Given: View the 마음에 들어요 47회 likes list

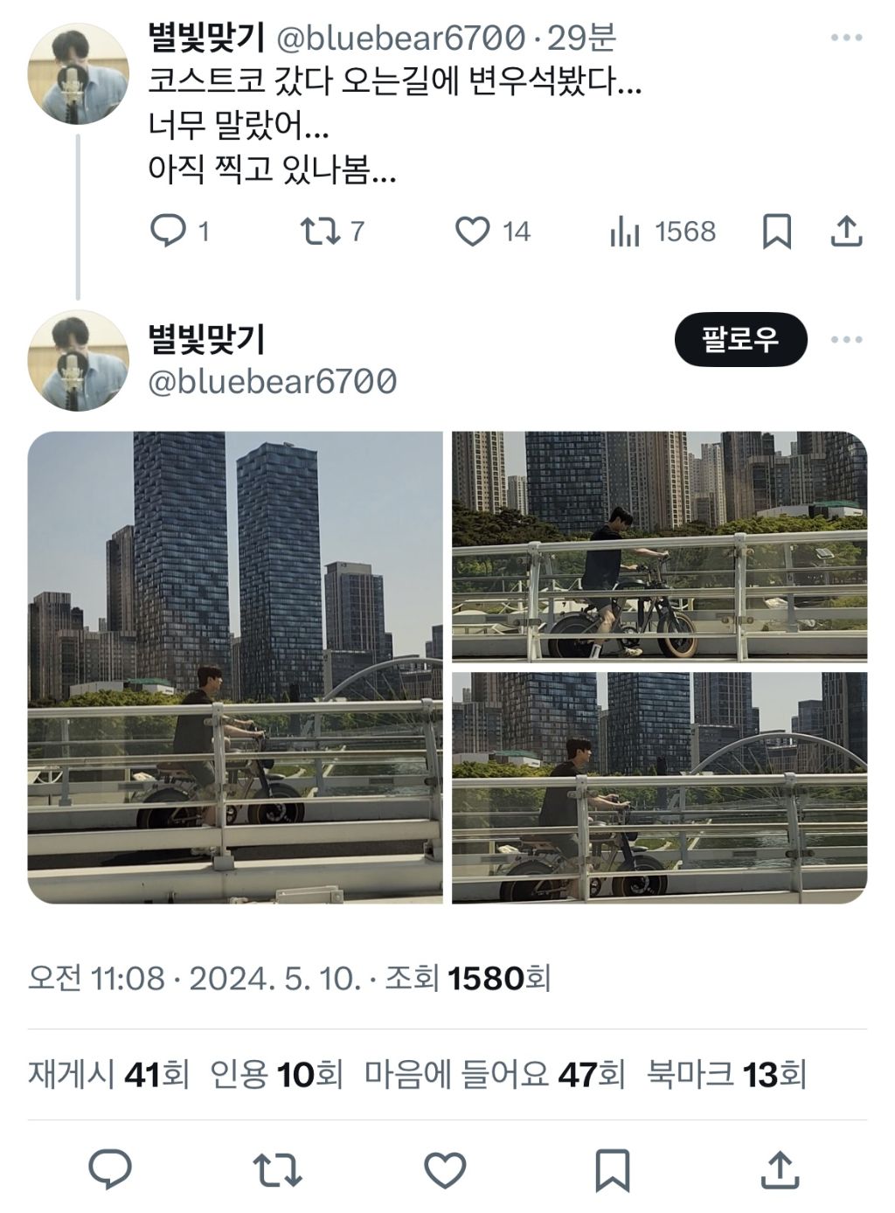Looking at the screenshot, I should point(495,1074).
